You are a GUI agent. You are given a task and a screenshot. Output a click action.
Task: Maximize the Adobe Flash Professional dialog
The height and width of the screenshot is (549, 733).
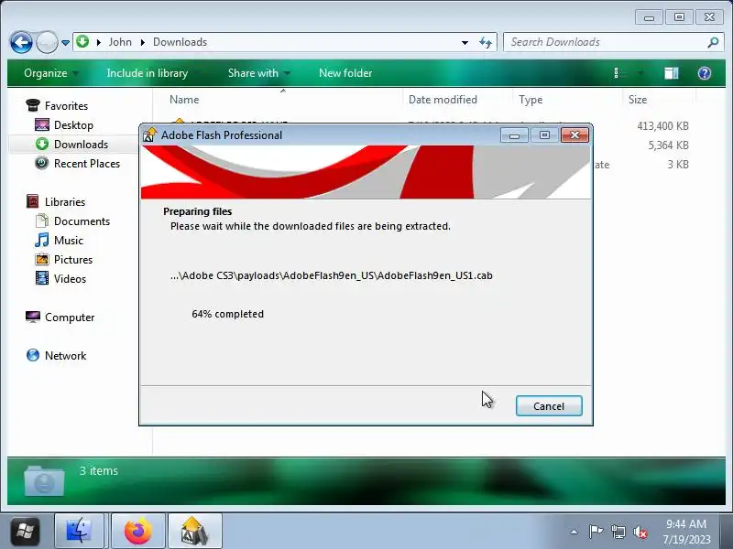(544, 135)
